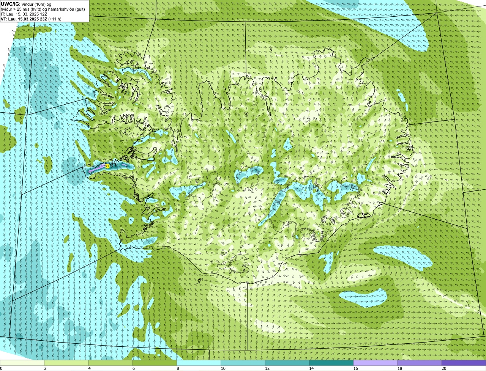This screenshot has width=486, height=371.
Task: Click the '10' tick label on color scale
Action: click(222, 368)
